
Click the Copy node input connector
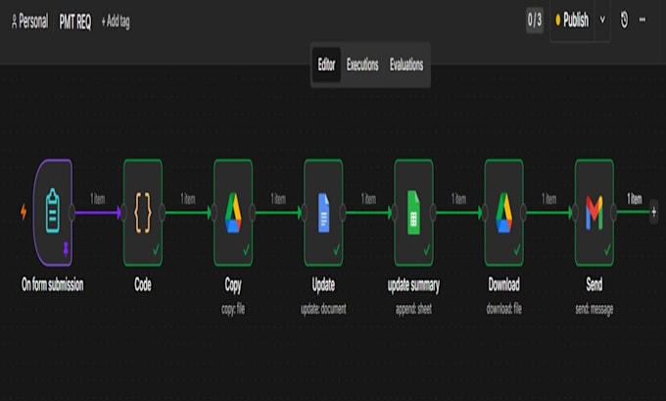pos(214,212)
